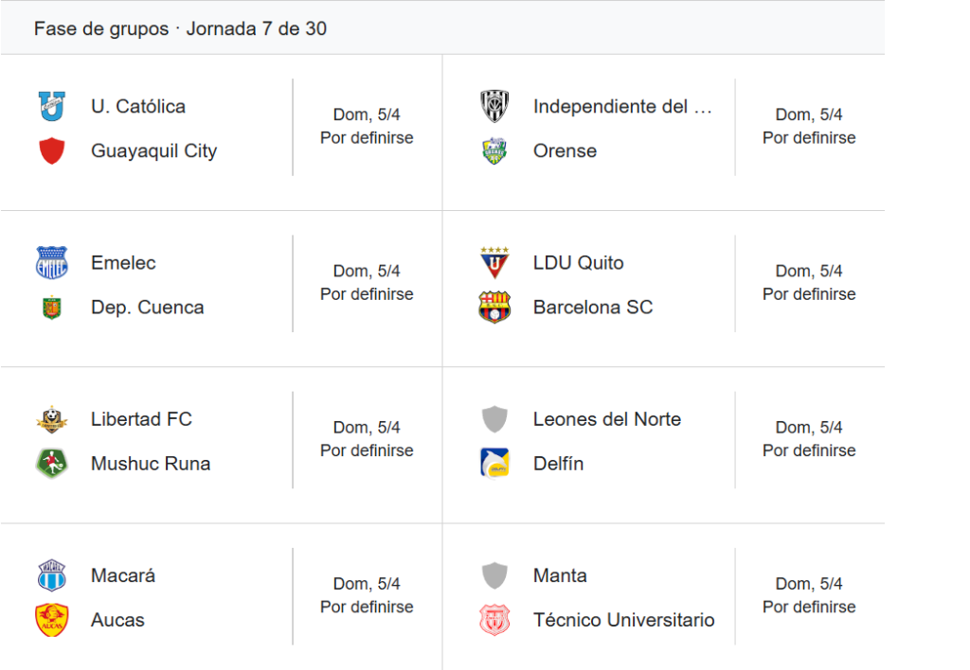This screenshot has width=970, height=670.
Task: Click the Orense team crest
Action: tap(494, 150)
